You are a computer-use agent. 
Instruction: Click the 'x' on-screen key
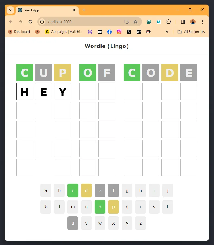click(x=114, y=223)
